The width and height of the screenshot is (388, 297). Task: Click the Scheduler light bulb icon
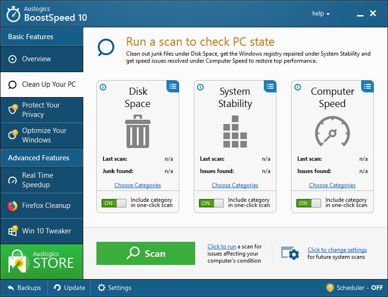pyautogui.click(x=330, y=288)
